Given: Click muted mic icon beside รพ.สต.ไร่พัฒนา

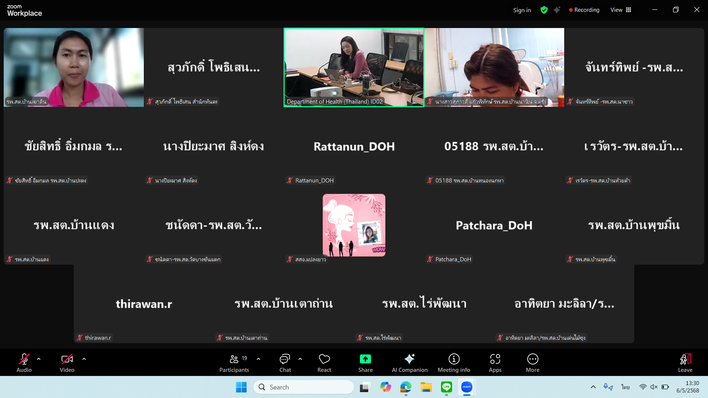Looking at the screenshot, I should click(x=360, y=338).
